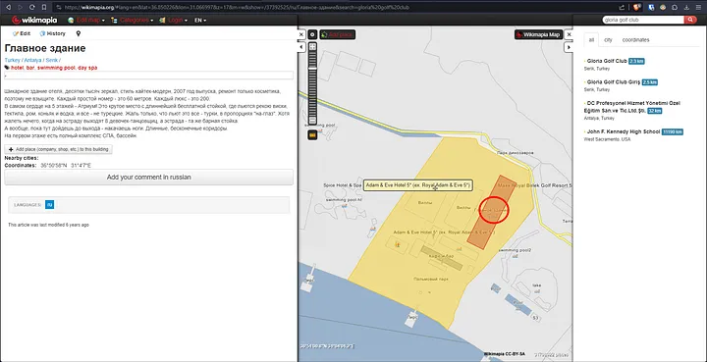Image resolution: width=707 pixels, height=362 pixels.
Task: Click the Edit link with pencil icon
Action: coord(22,33)
